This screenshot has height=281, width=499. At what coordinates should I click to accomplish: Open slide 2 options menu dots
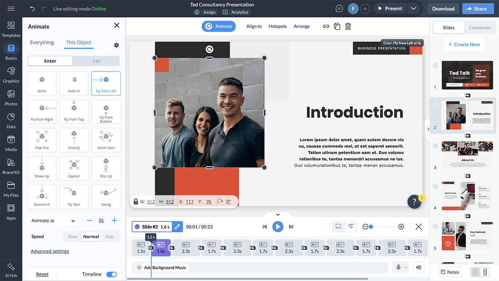coord(435,106)
